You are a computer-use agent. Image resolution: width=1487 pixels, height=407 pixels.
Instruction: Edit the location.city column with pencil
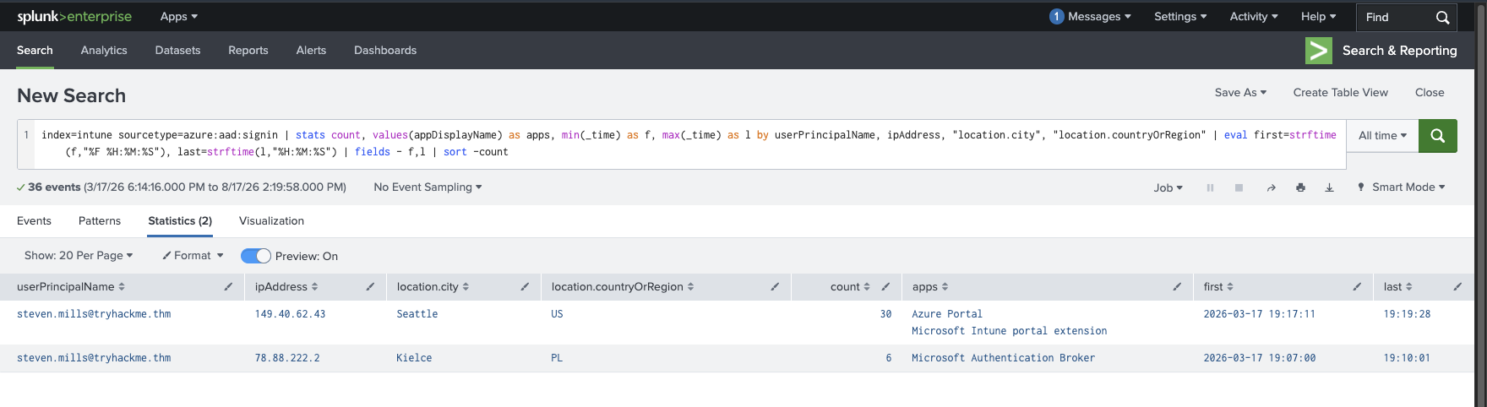click(525, 287)
